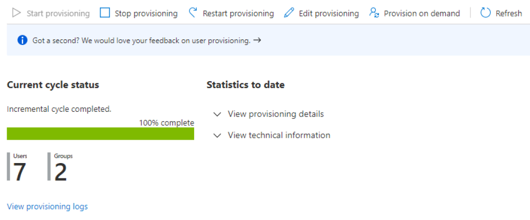Expand the View technical information chevron

pyautogui.click(x=217, y=135)
